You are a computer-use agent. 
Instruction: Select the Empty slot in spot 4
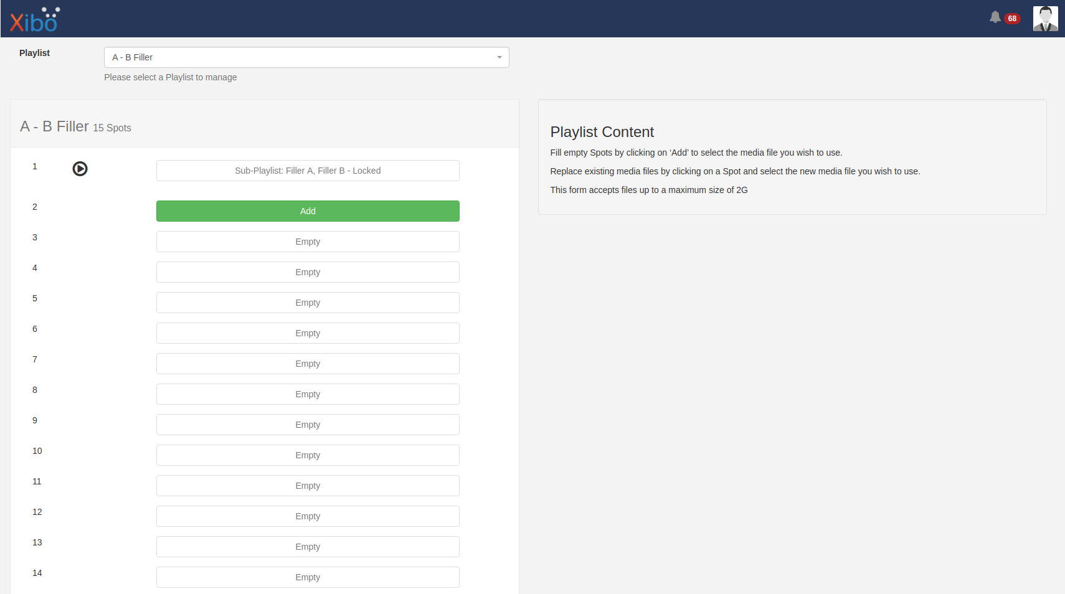pyautogui.click(x=308, y=272)
